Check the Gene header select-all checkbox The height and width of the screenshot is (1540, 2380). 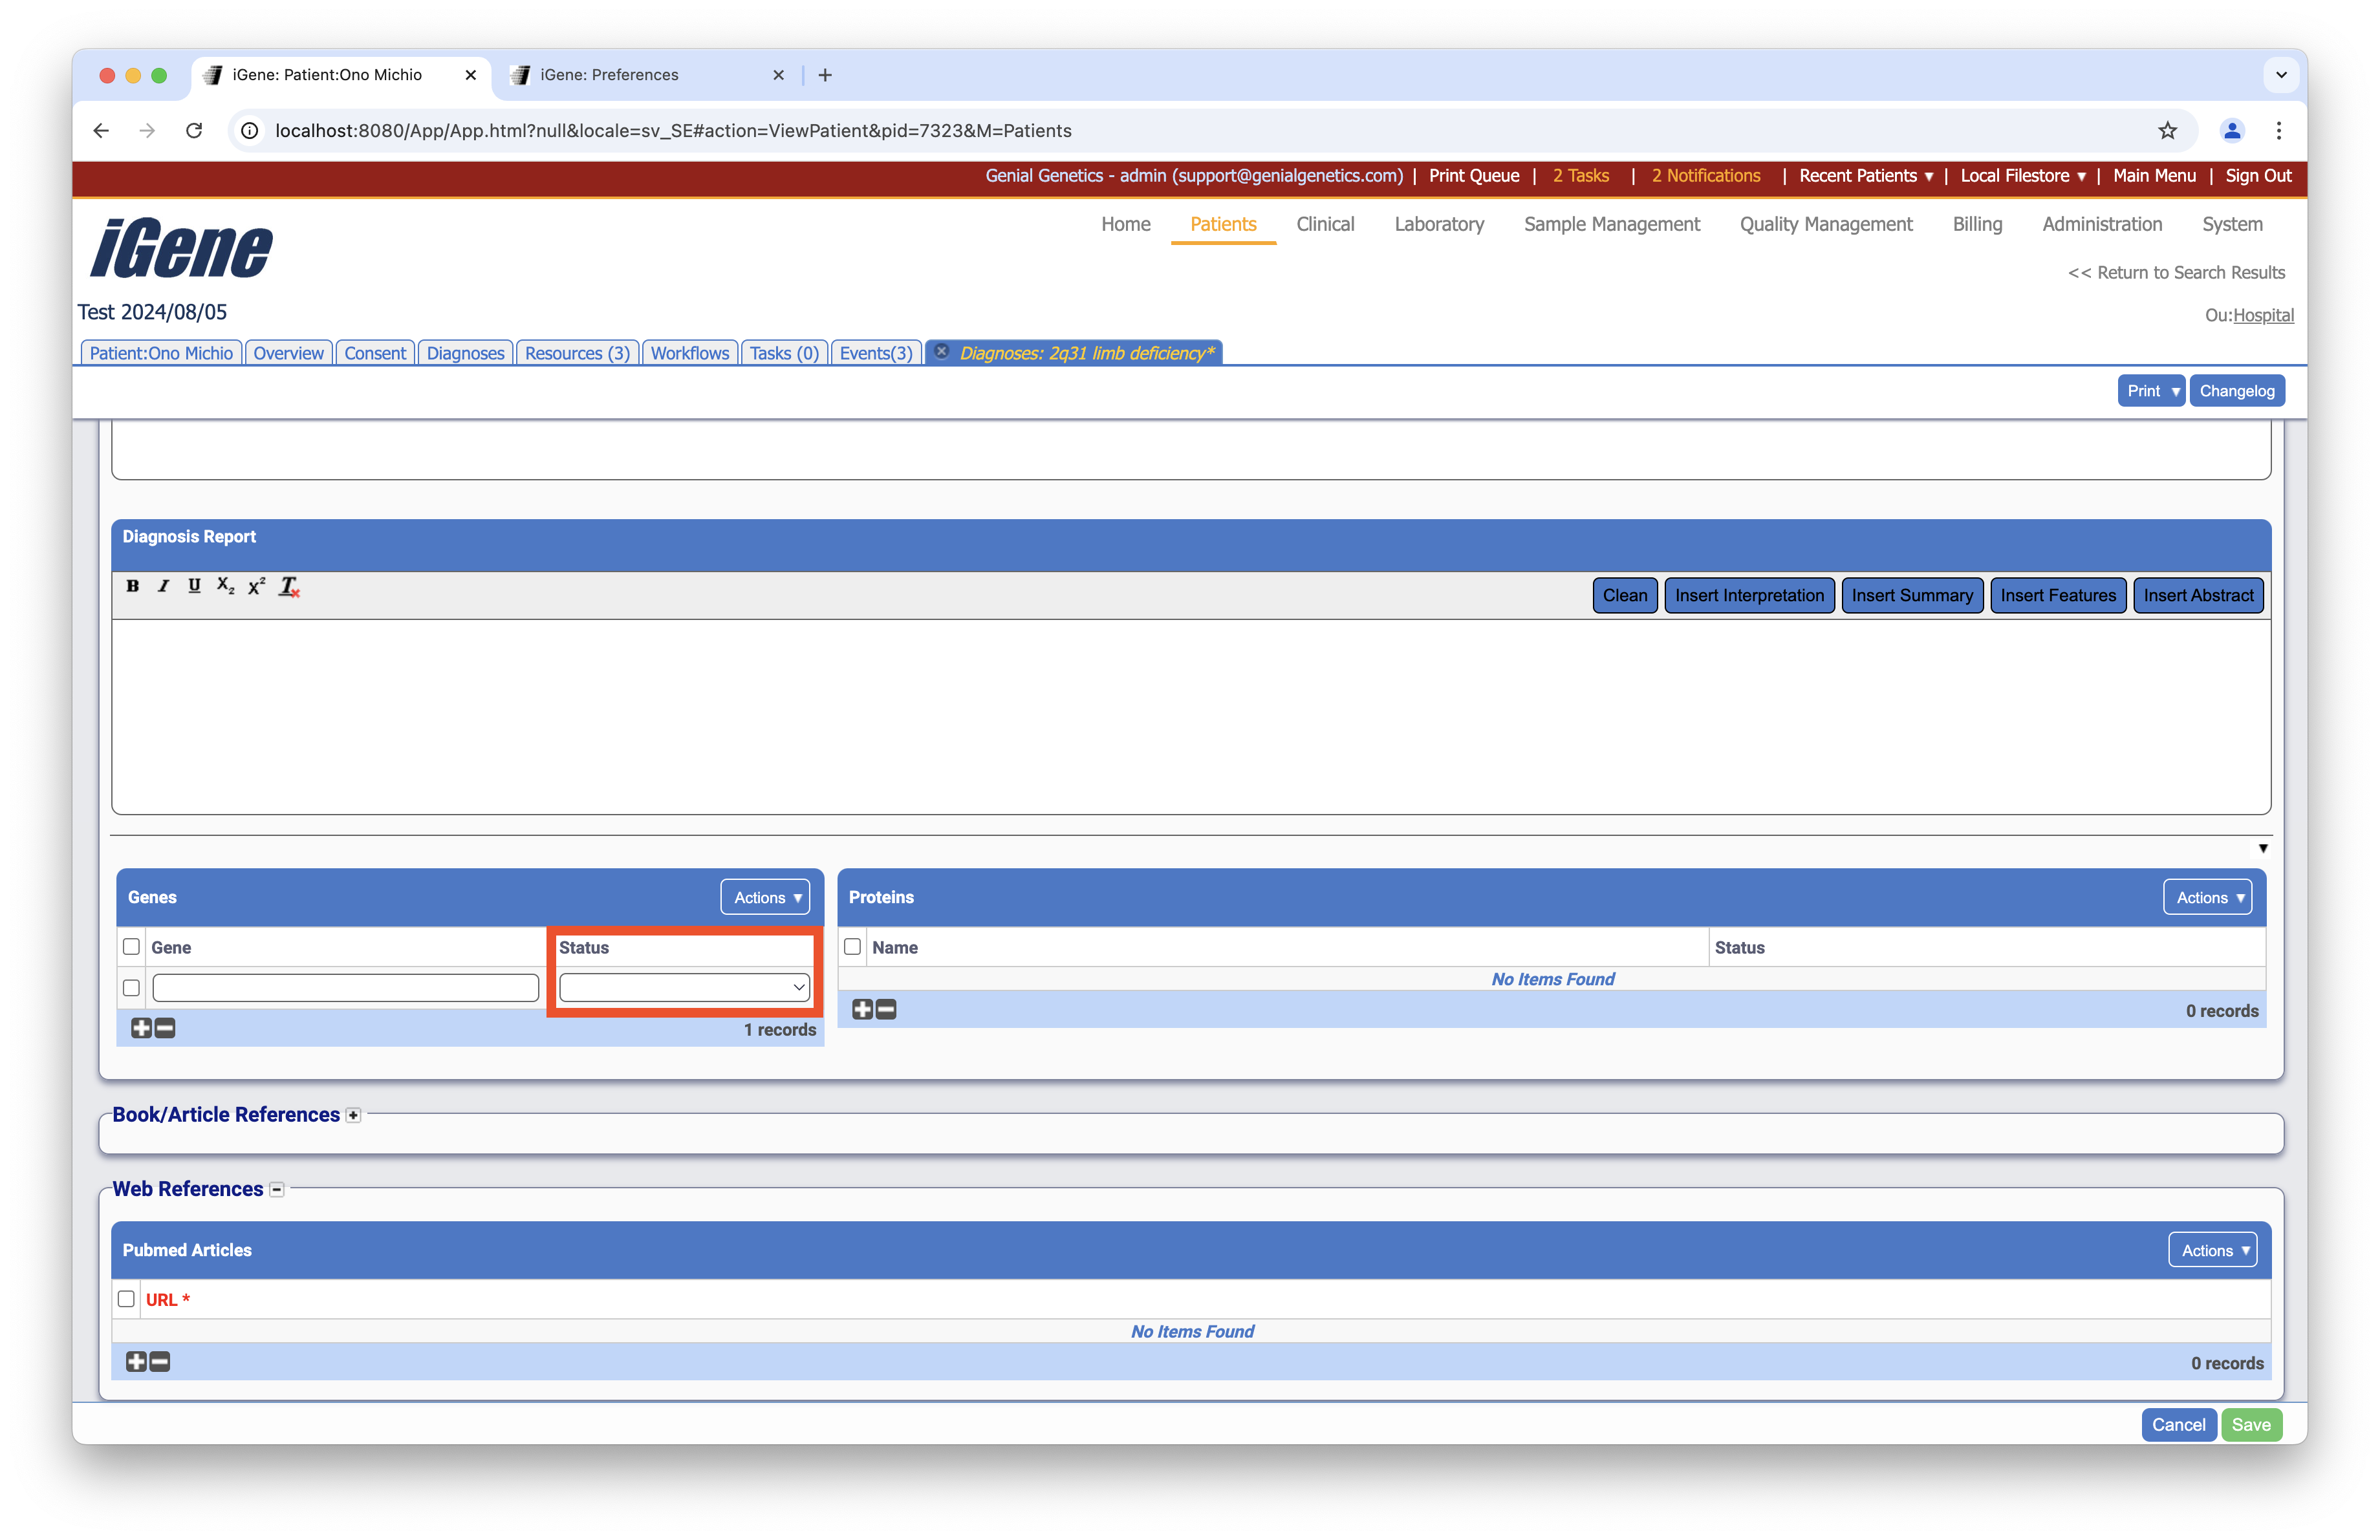pyautogui.click(x=131, y=946)
